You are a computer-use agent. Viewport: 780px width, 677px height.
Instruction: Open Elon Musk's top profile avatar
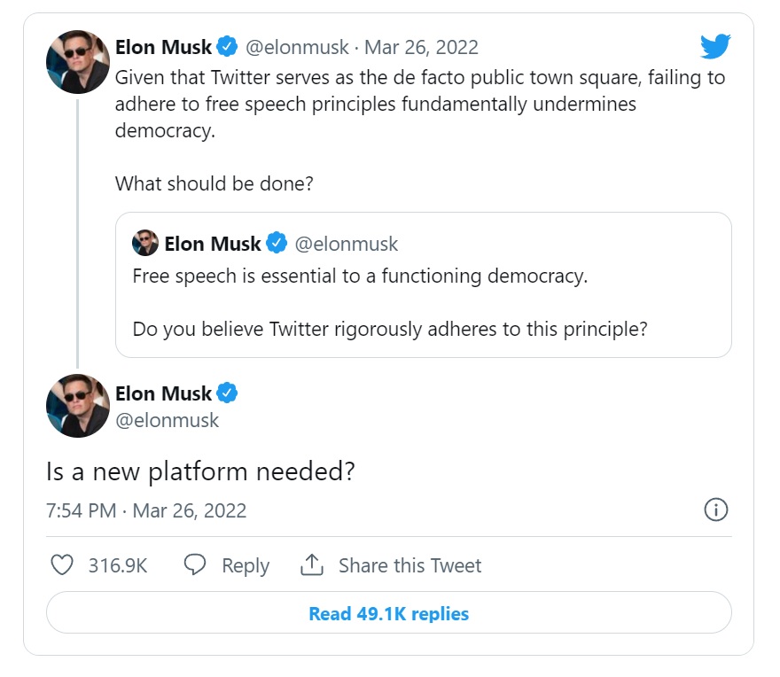click(77, 62)
